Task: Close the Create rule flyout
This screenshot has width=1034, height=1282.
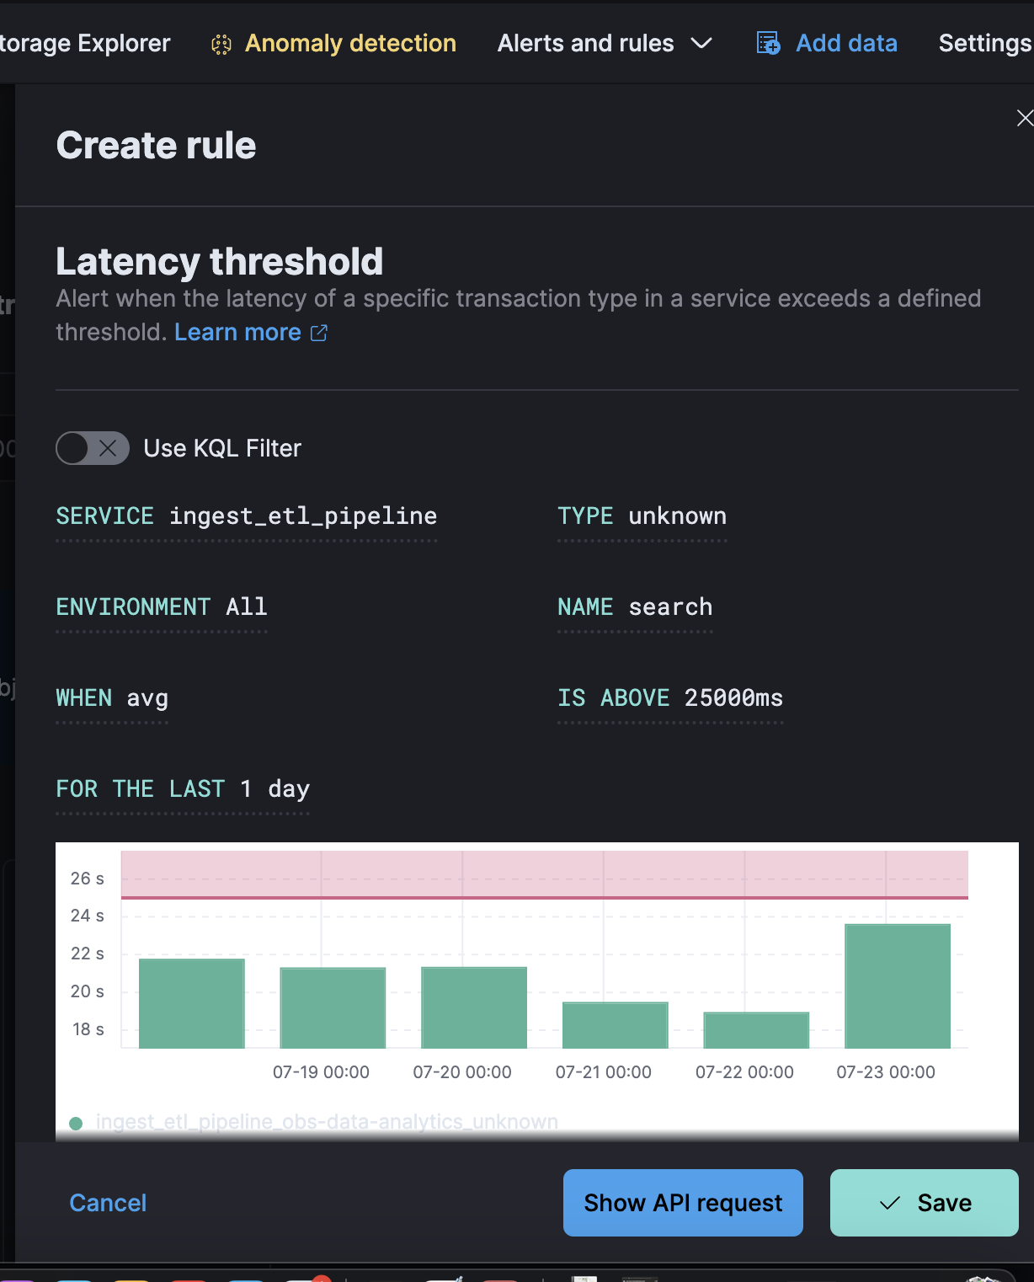Action: tap(1024, 118)
